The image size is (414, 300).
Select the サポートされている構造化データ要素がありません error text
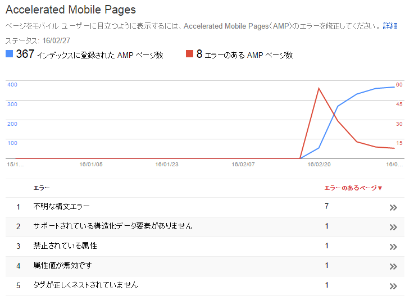tap(113, 226)
